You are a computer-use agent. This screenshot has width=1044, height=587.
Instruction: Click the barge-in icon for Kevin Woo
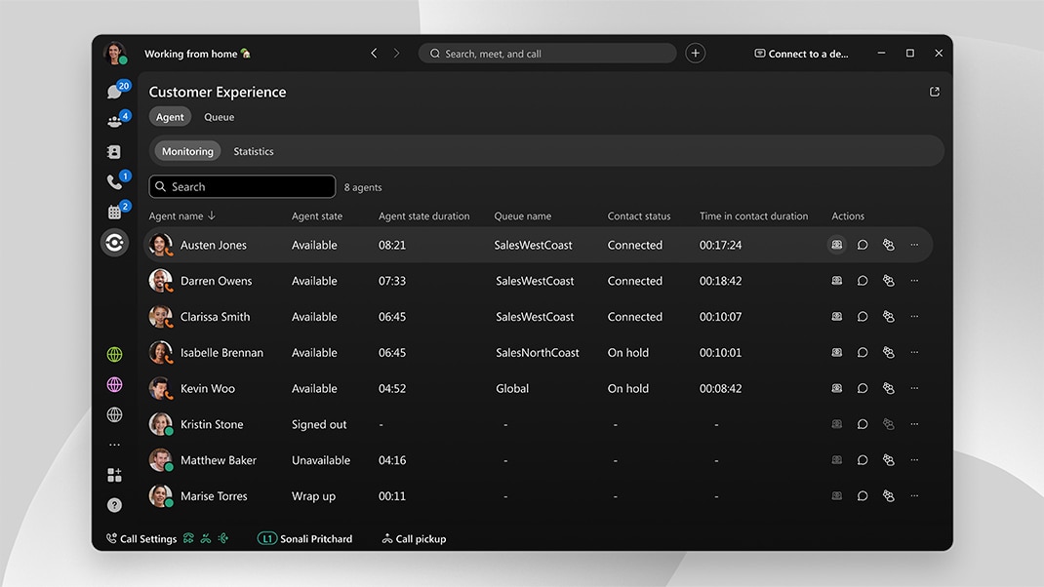click(x=888, y=389)
